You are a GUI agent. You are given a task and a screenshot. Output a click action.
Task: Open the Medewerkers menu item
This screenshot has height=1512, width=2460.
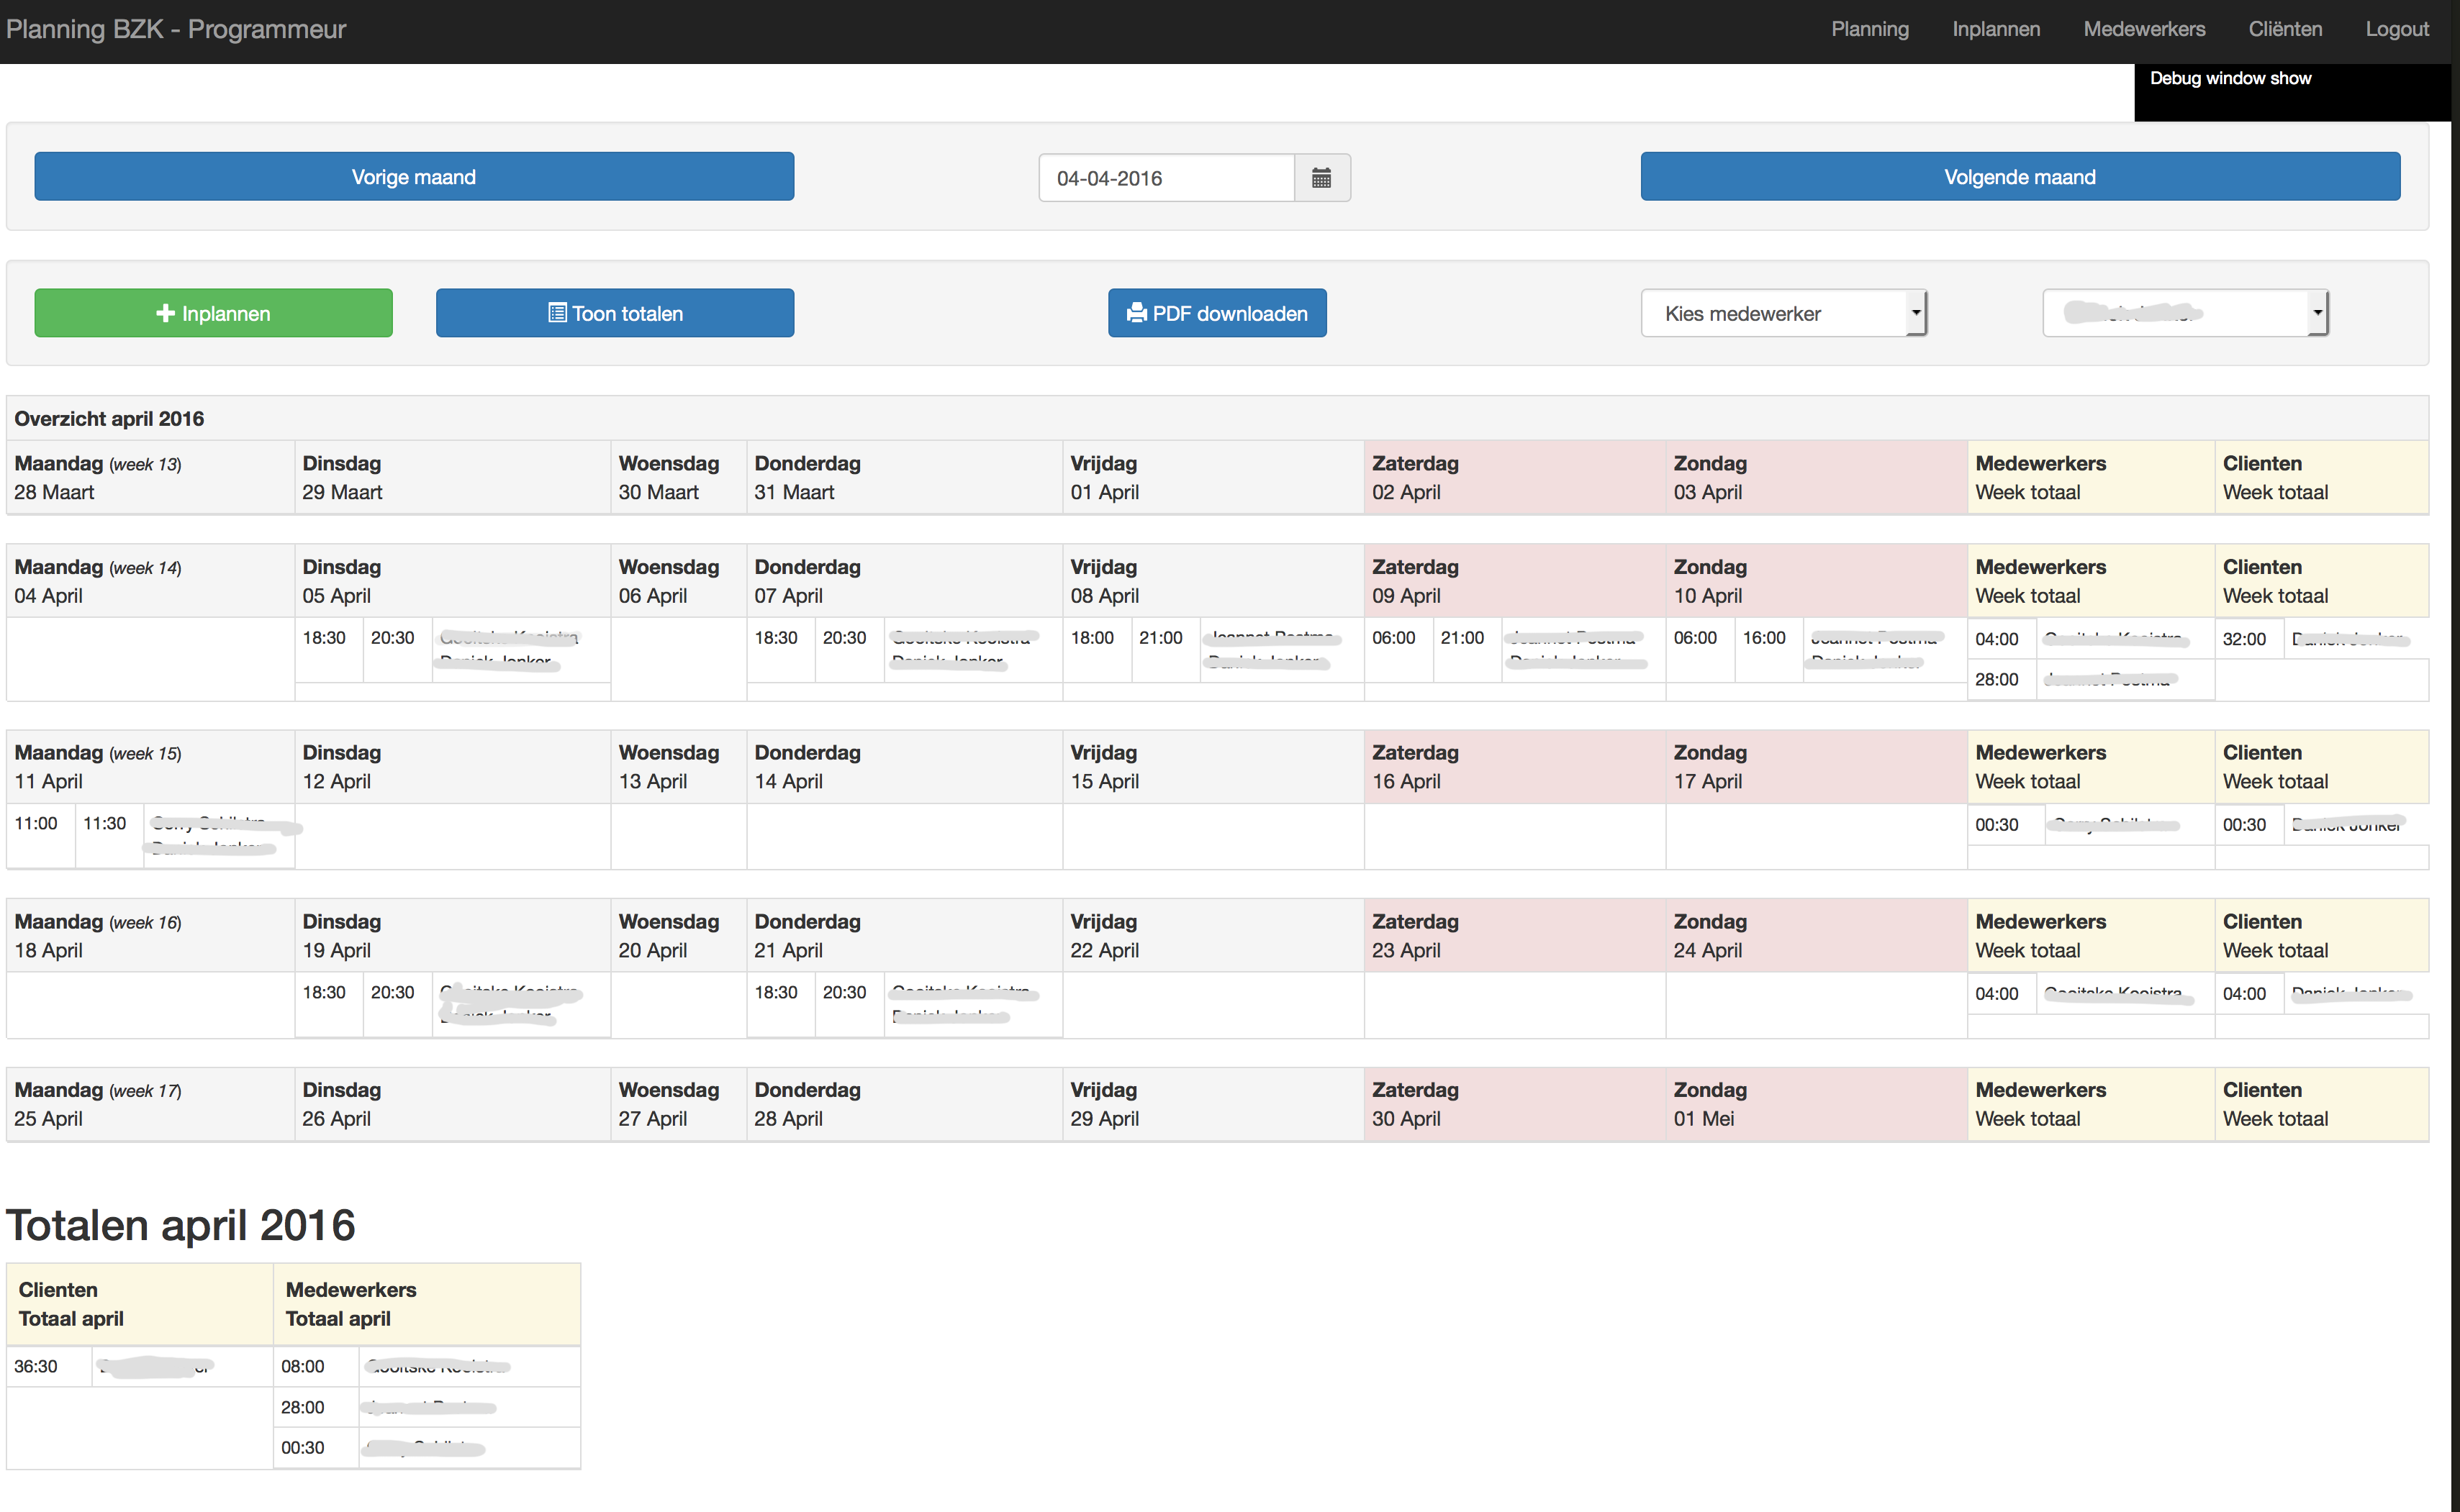click(x=2143, y=29)
